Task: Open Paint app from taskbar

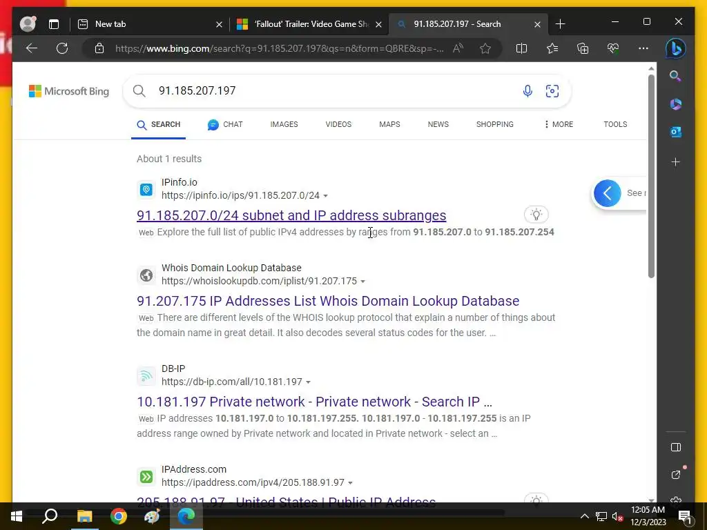Action: point(152,516)
